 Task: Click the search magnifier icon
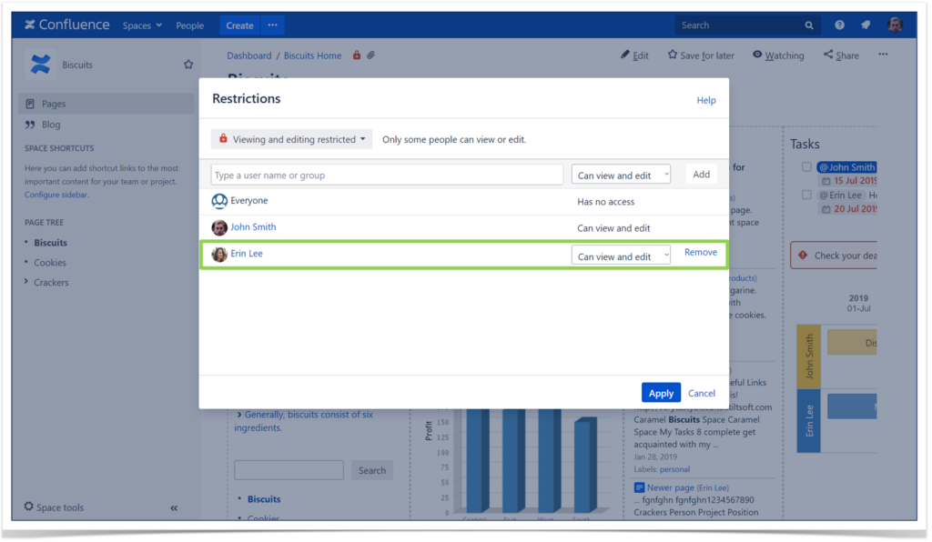[x=810, y=25]
